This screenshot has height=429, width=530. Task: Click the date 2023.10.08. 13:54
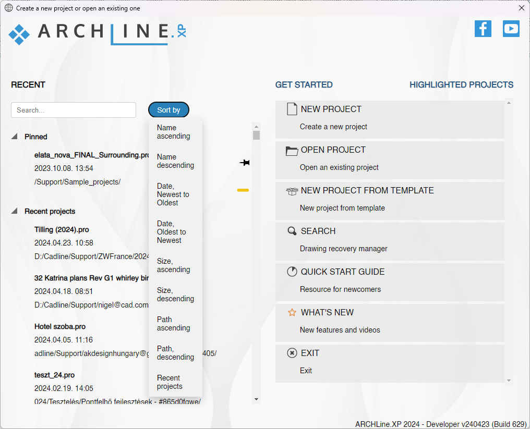point(64,168)
